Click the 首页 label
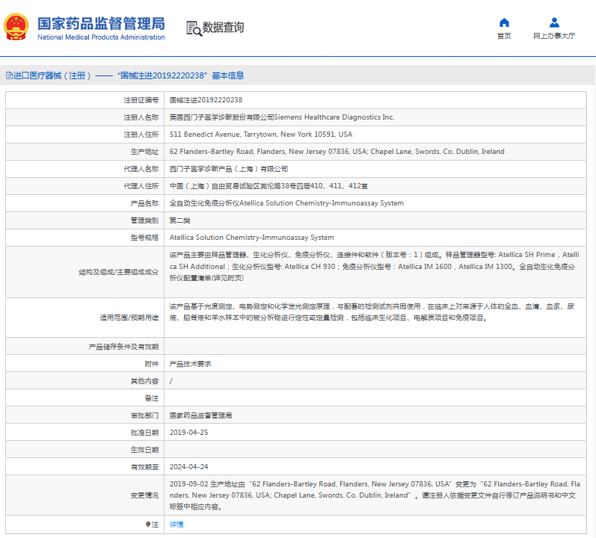This screenshot has width=596, height=538. pyautogui.click(x=504, y=36)
